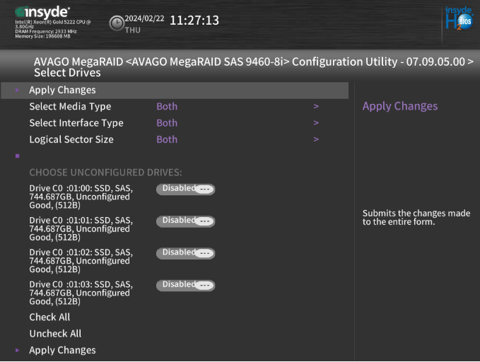Click bottom Apply Changes link
Viewport: 480px width, 362px height.
(x=62, y=350)
